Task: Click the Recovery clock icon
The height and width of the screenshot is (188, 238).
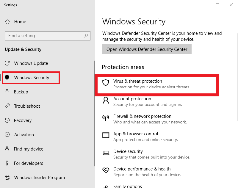Action: tap(7, 120)
